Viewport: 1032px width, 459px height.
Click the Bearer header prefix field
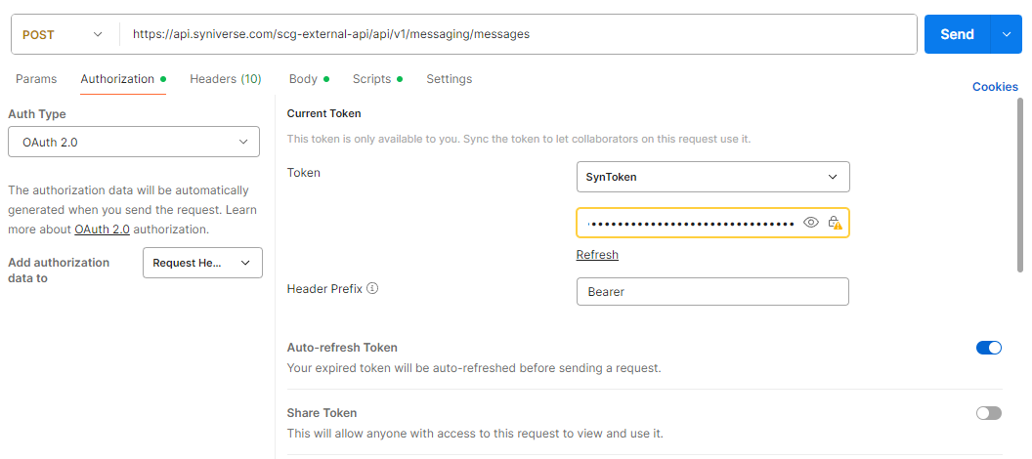tap(712, 292)
